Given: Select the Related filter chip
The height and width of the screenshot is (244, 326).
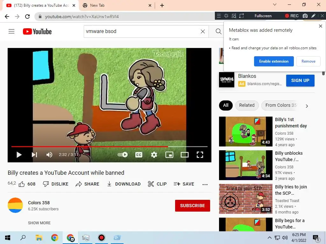Looking at the screenshot, I should pos(247,105).
